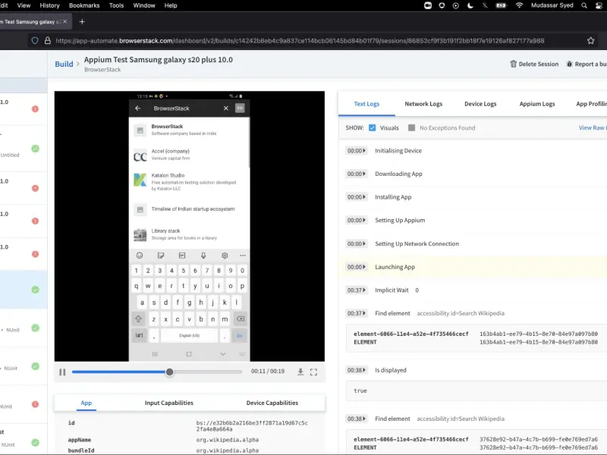607x455 pixels.
Task: Click the Launching App log row
Action: pyautogui.click(x=473, y=267)
